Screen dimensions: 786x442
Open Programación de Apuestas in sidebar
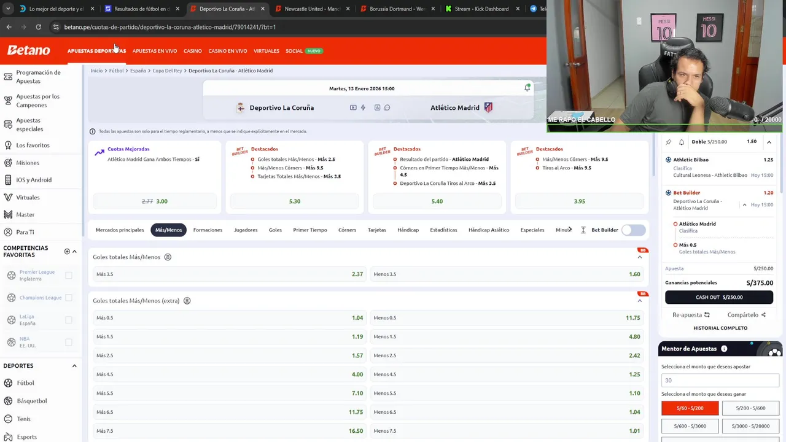38,77
